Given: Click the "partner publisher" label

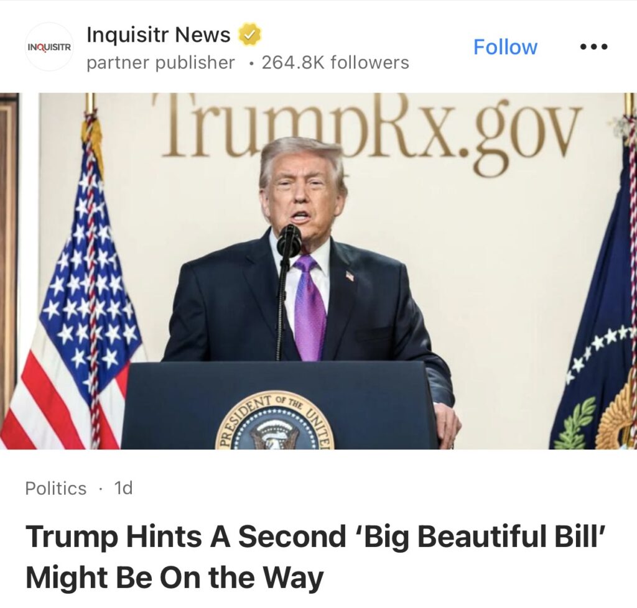Looking at the screenshot, I should pos(160,63).
